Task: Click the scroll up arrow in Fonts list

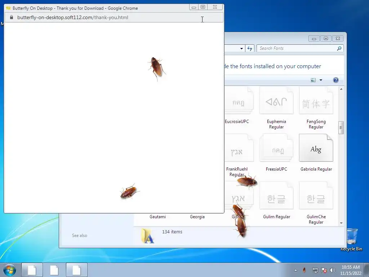Action: (341, 89)
